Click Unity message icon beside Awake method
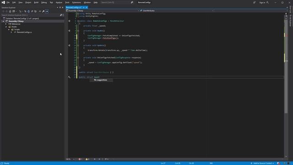The height and width of the screenshot is (165, 293). [69, 31]
